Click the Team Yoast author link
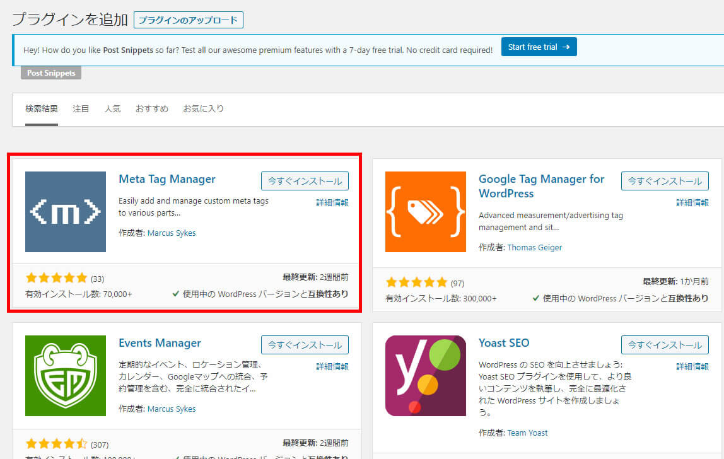724x459 pixels. point(527,433)
